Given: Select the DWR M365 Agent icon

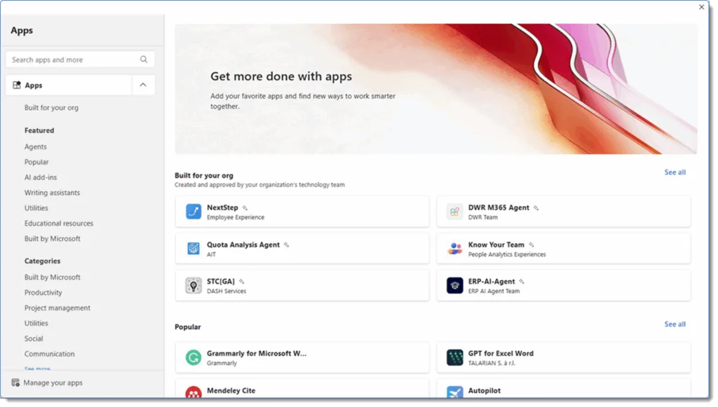Looking at the screenshot, I should [454, 210].
